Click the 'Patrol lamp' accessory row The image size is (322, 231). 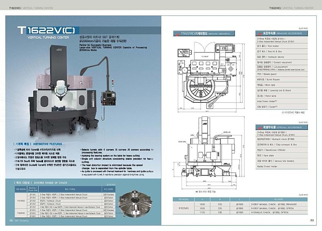pyautogui.click(x=281, y=96)
